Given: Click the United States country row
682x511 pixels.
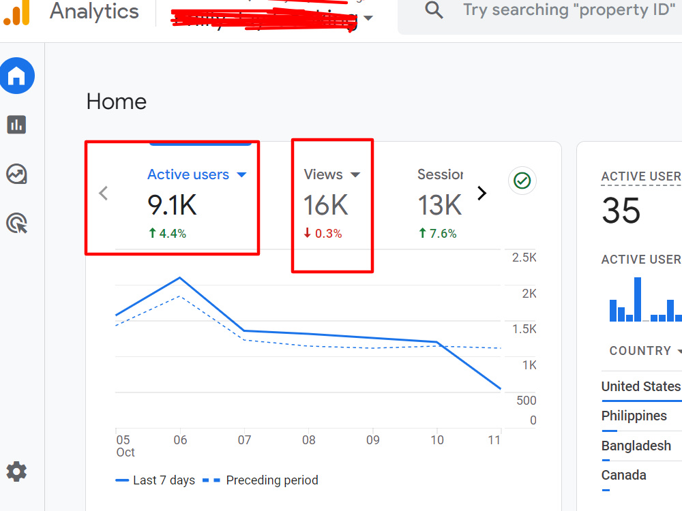Looking at the screenshot, I should [x=642, y=386].
